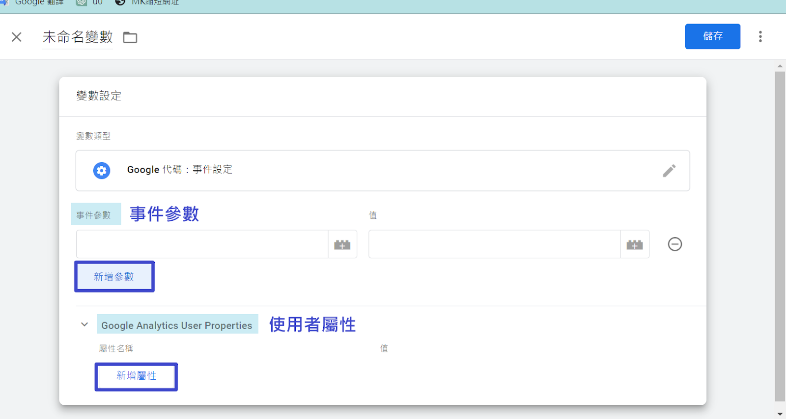Open the folder icon beside the variable name

click(130, 37)
